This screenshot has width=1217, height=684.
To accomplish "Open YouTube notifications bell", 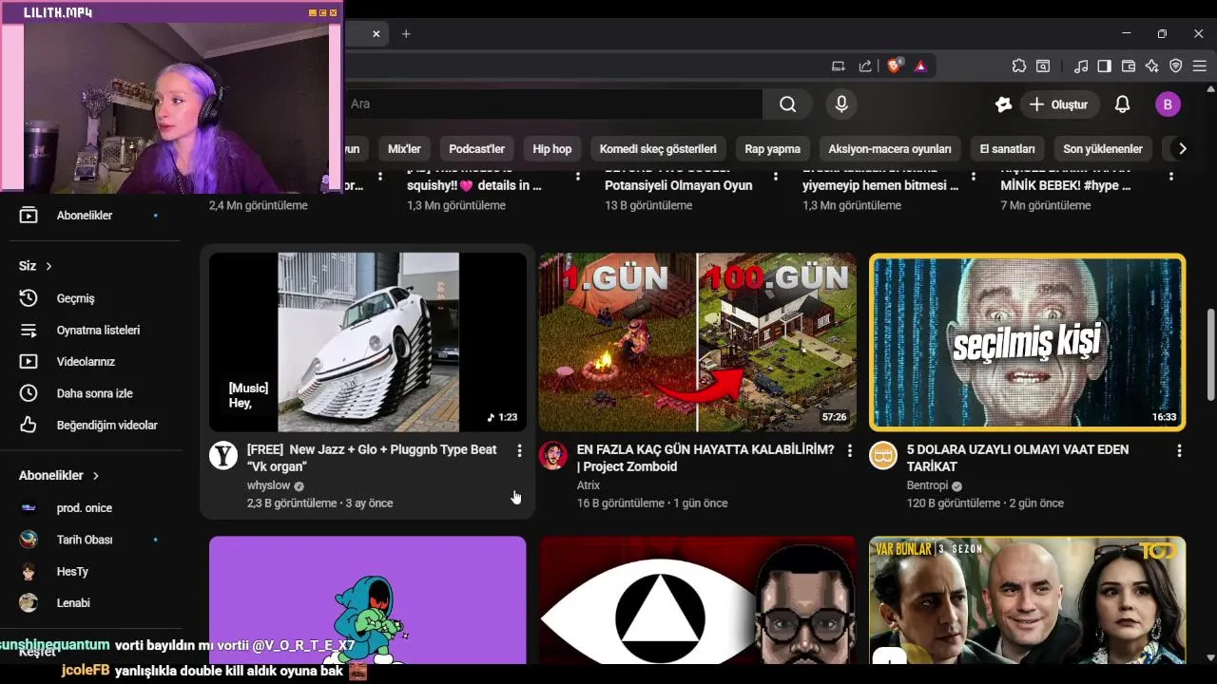I will coord(1122,104).
